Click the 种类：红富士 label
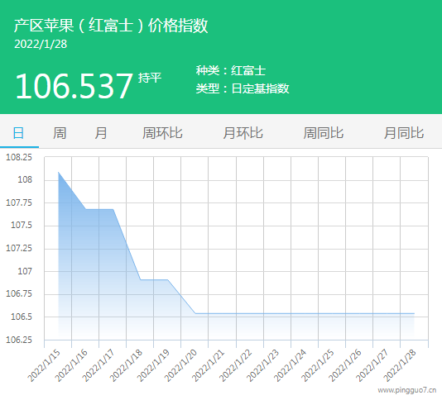Screen dimensions: 442x400 click(x=231, y=70)
